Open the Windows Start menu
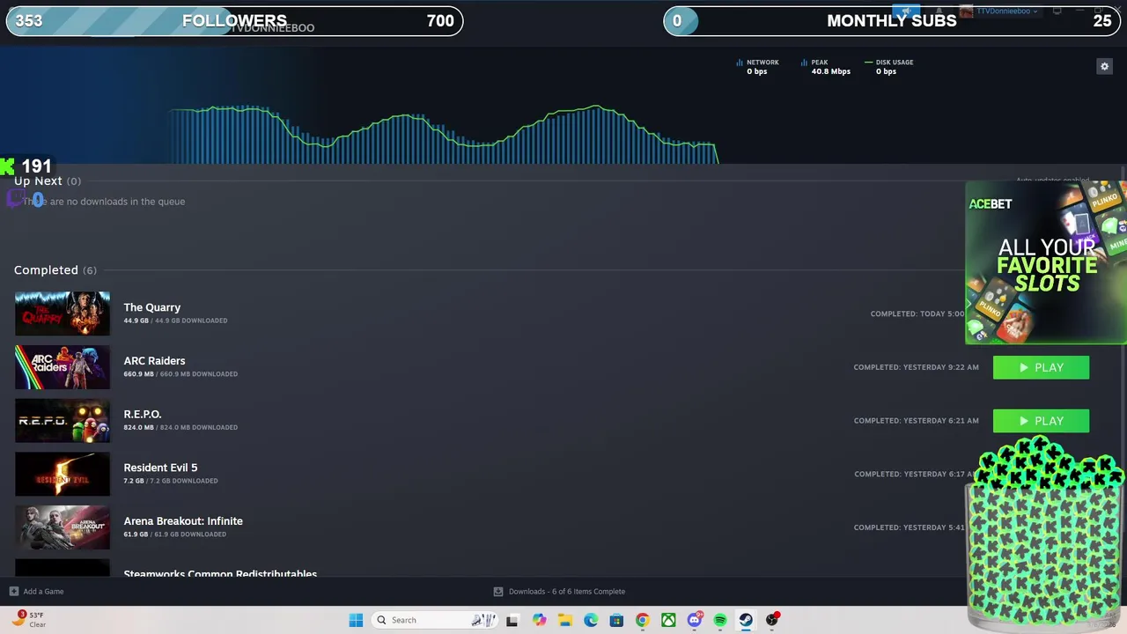 point(356,620)
